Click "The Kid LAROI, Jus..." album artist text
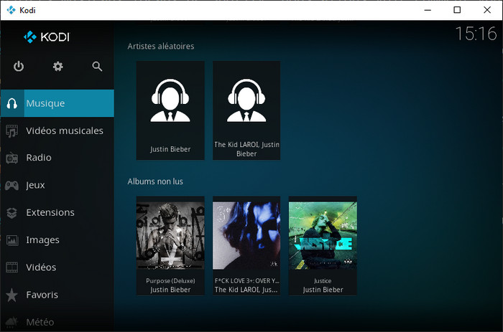The image size is (503, 332). coord(246,290)
